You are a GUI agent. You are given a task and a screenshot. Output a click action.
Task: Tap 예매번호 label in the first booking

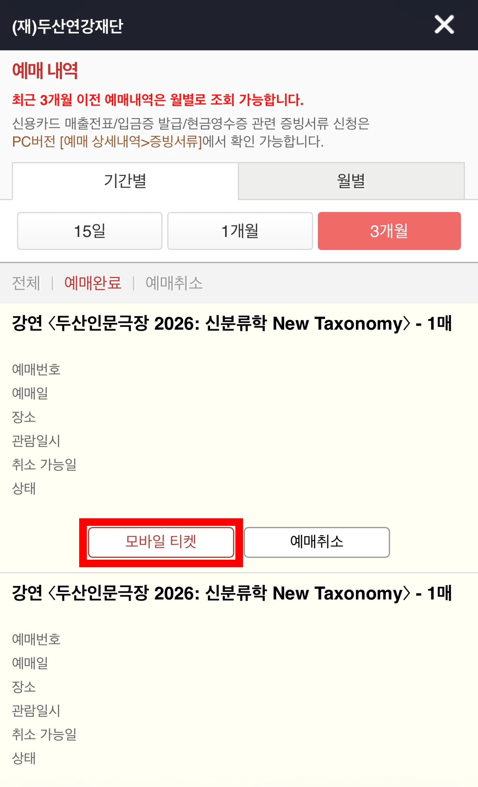(36, 369)
